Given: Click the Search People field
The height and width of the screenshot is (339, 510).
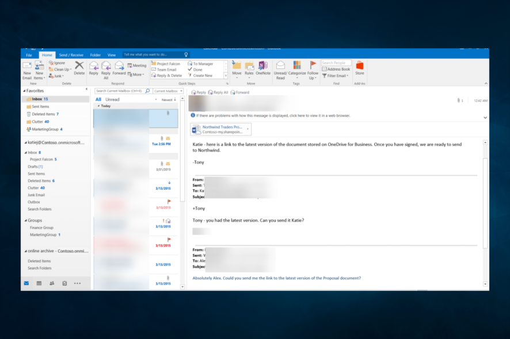Looking at the screenshot, I should (x=336, y=63).
